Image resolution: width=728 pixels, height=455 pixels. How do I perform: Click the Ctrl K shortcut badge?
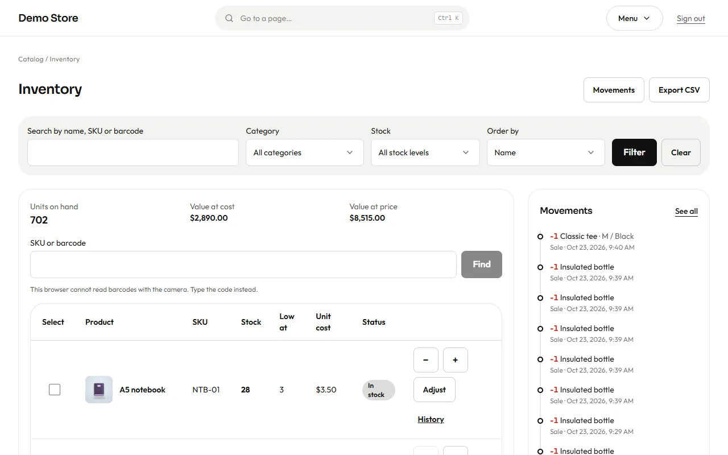pos(449,18)
